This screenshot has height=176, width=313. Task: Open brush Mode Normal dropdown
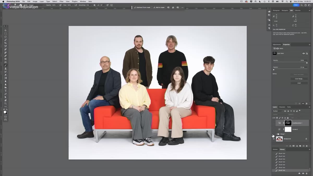click(x=36, y=5)
